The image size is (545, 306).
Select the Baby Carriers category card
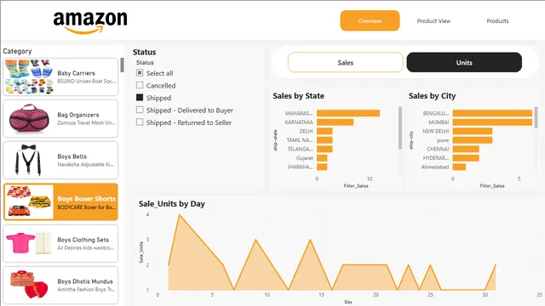(x=60, y=77)
